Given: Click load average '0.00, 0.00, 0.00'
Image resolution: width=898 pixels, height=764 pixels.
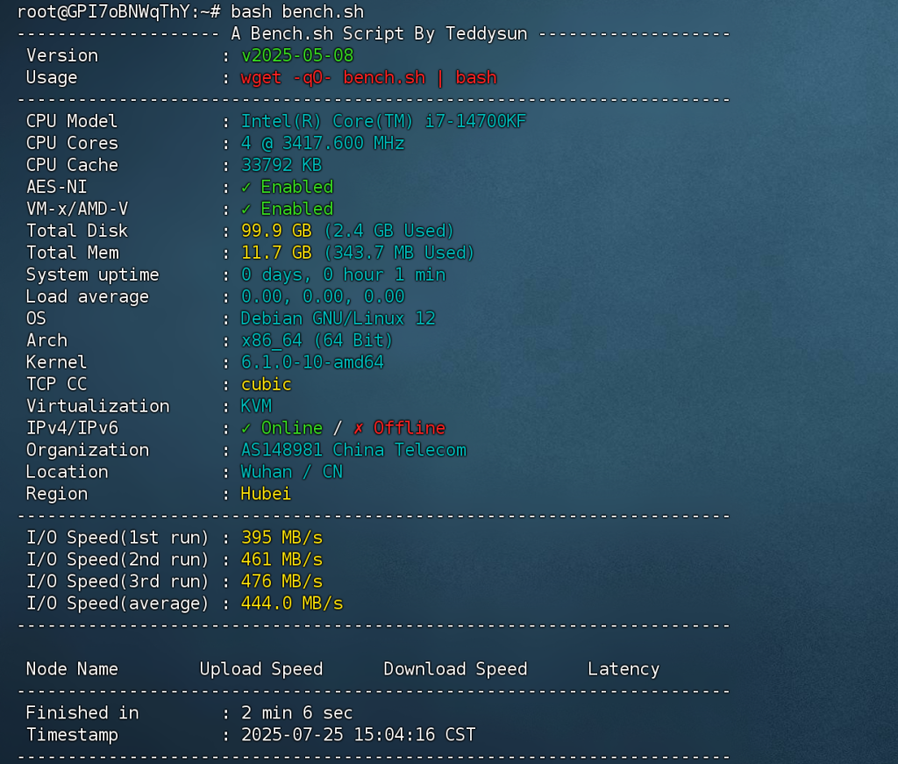Looking at the screenshot, I should pos(323,296).
